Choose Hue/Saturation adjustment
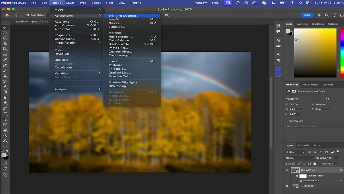344x194 pixels. coord(132,36)
